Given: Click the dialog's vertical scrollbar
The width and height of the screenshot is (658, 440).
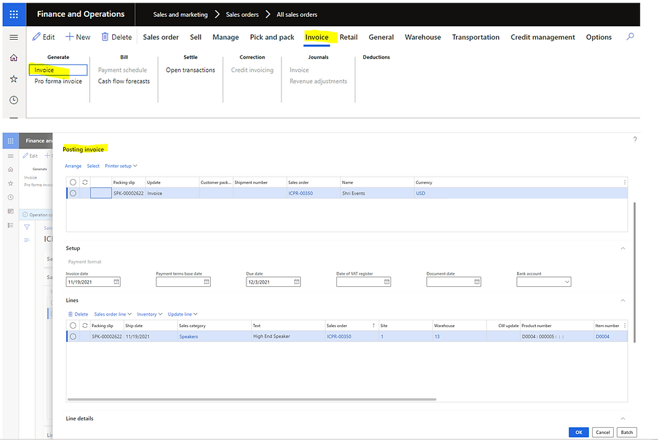Looking at the screenshot, I should [x=634, y=272].
